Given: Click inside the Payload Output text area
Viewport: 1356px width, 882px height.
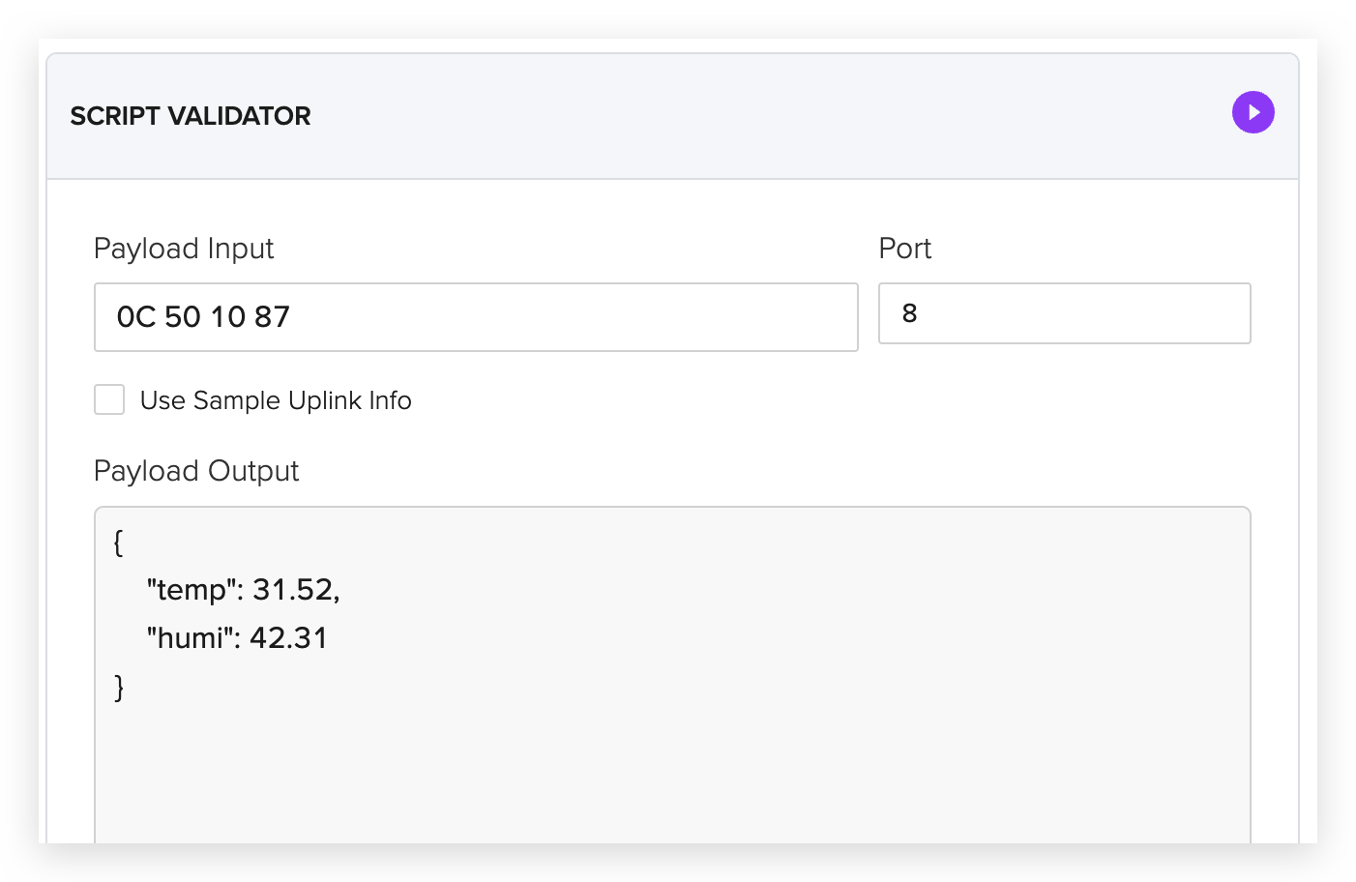Looking at the screenshot, I should click(672, 675).
